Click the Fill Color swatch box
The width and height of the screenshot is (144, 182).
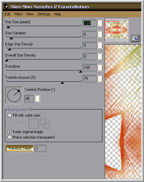pyautogui.click(x=34, y=124)
